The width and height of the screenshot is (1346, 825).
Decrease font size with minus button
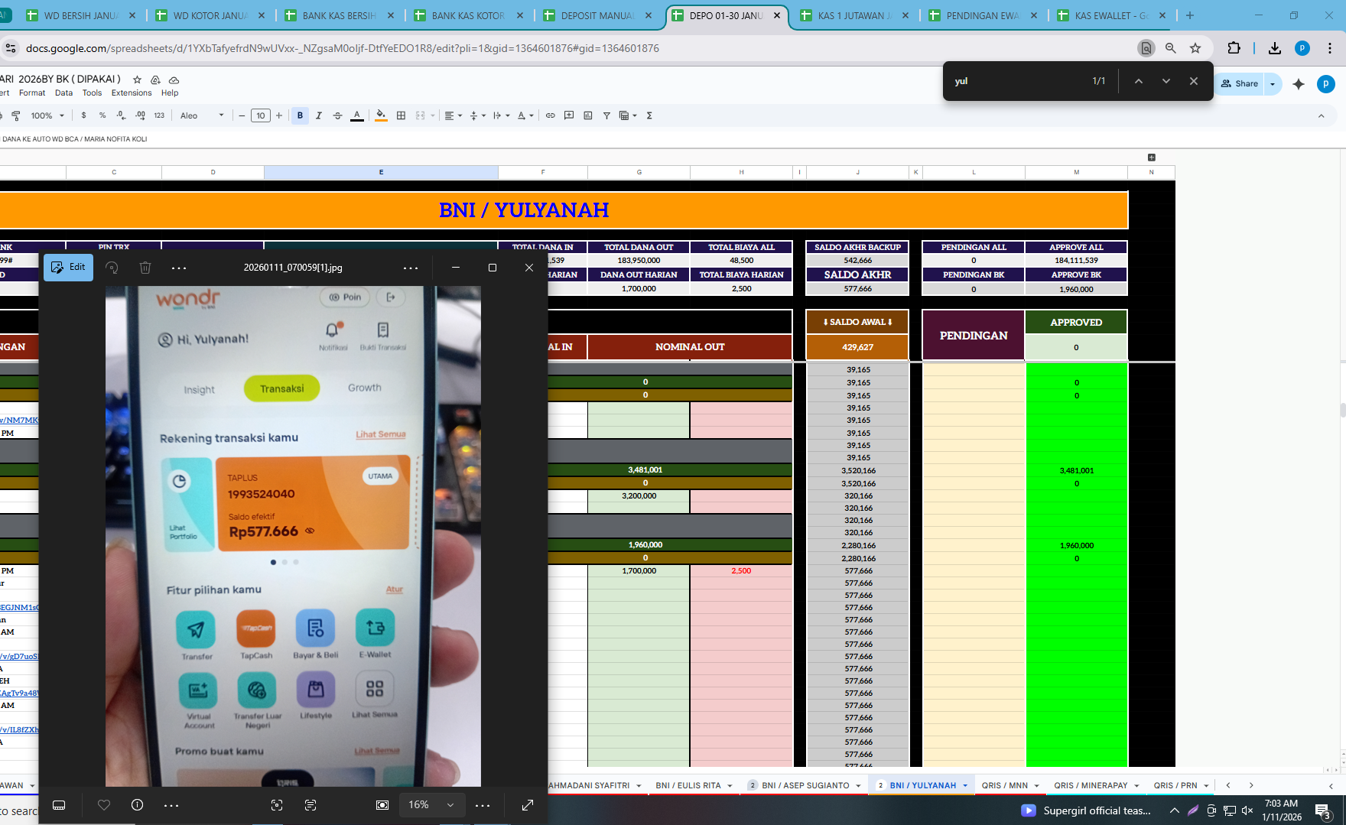click(242, 115)
